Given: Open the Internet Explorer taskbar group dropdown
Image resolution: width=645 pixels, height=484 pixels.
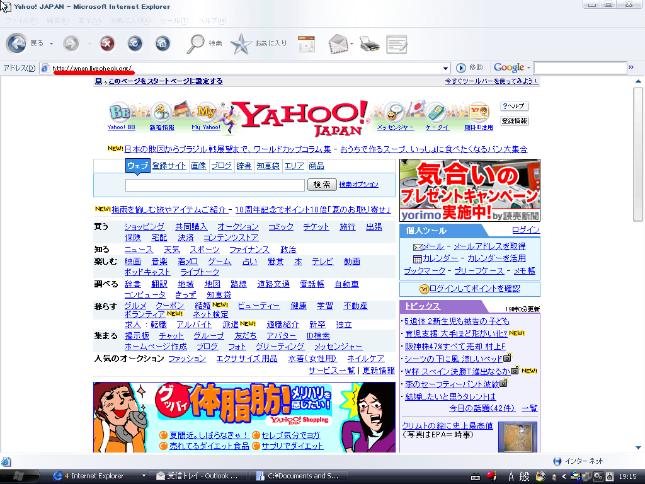Looking at the screenshot, I should (144, 476).
